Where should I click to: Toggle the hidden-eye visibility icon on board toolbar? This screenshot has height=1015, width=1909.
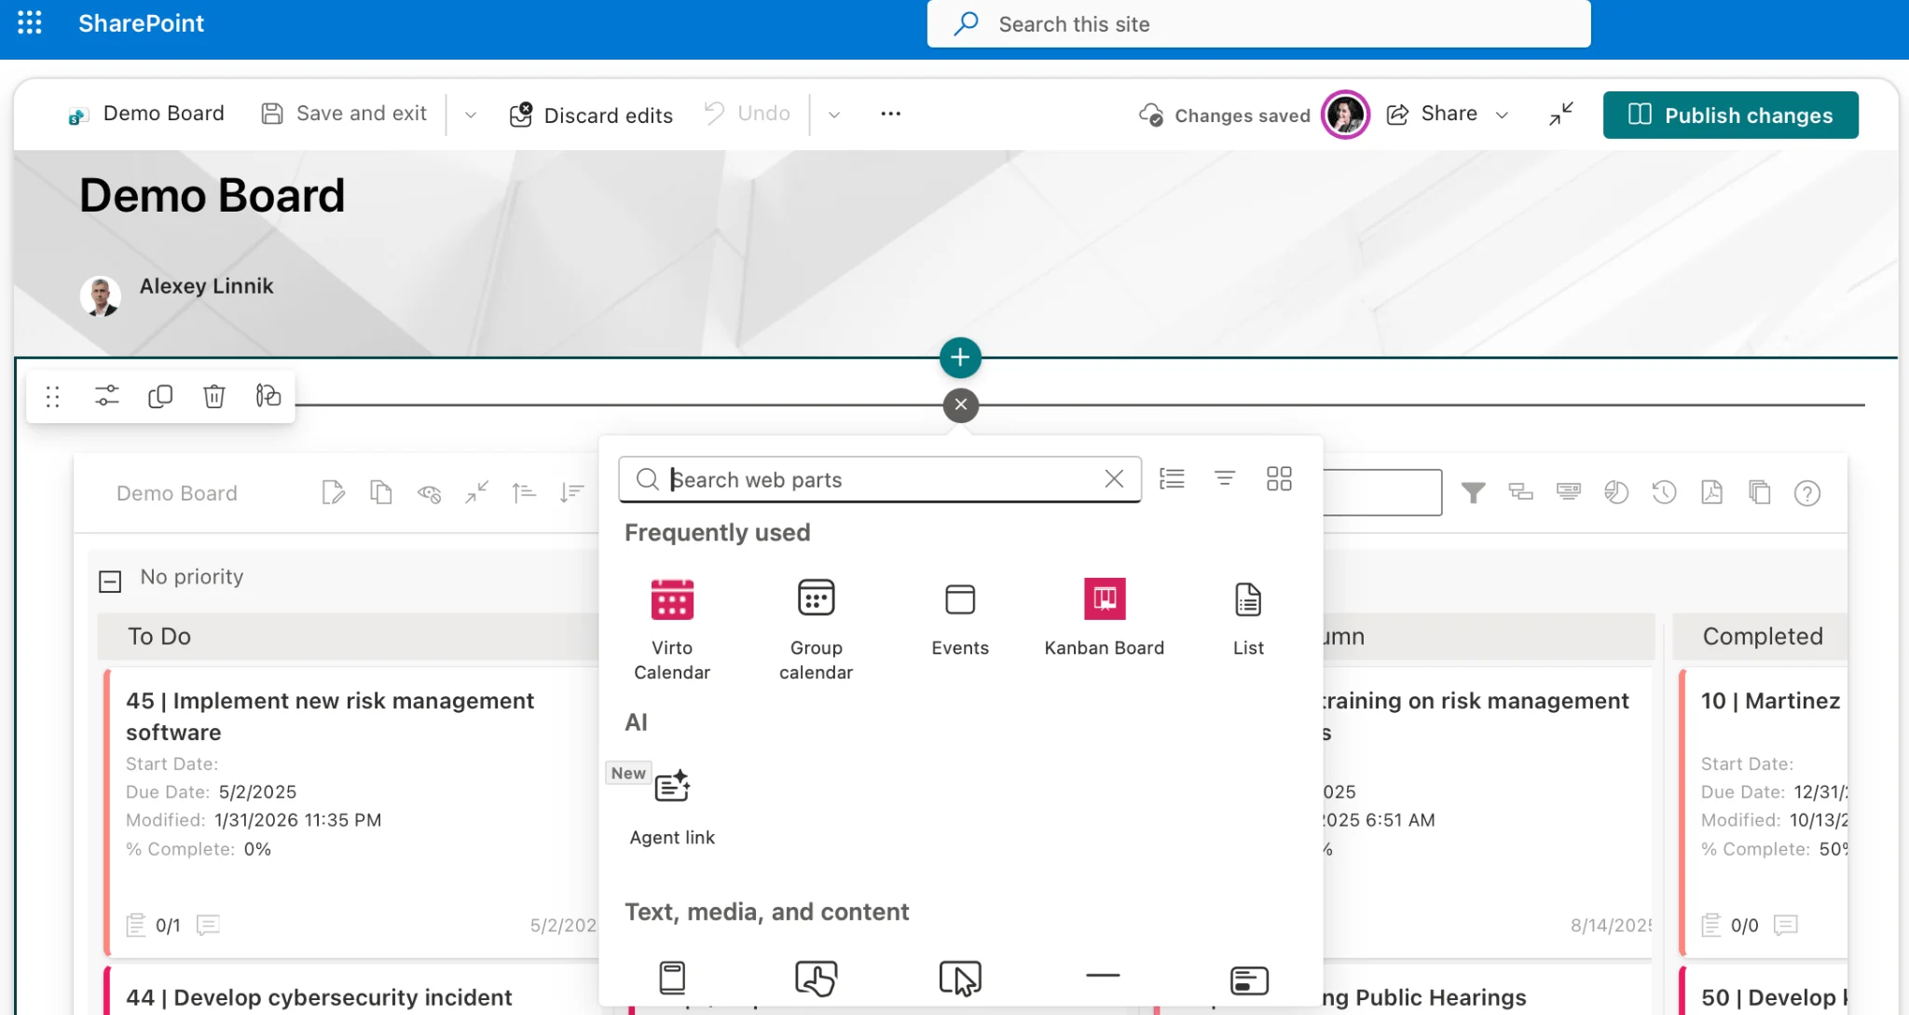coord(429,492)
